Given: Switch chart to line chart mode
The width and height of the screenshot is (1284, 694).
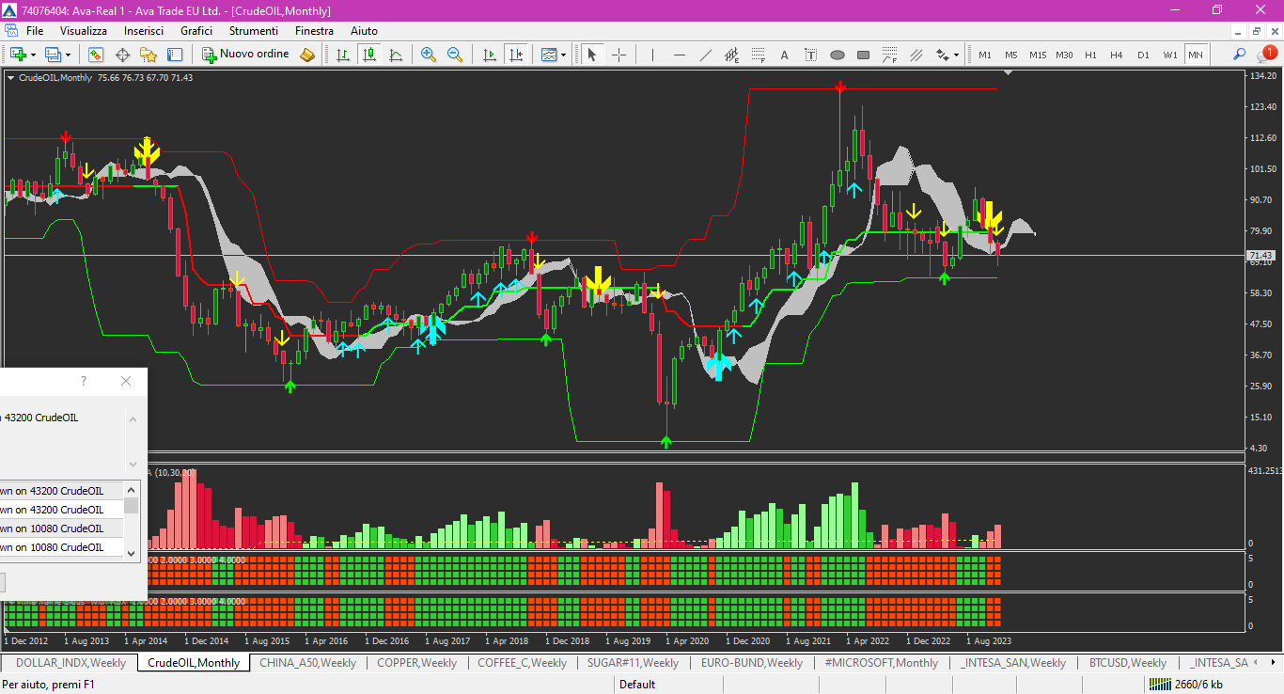Looking at the screenshot, I should pos(396,55).
